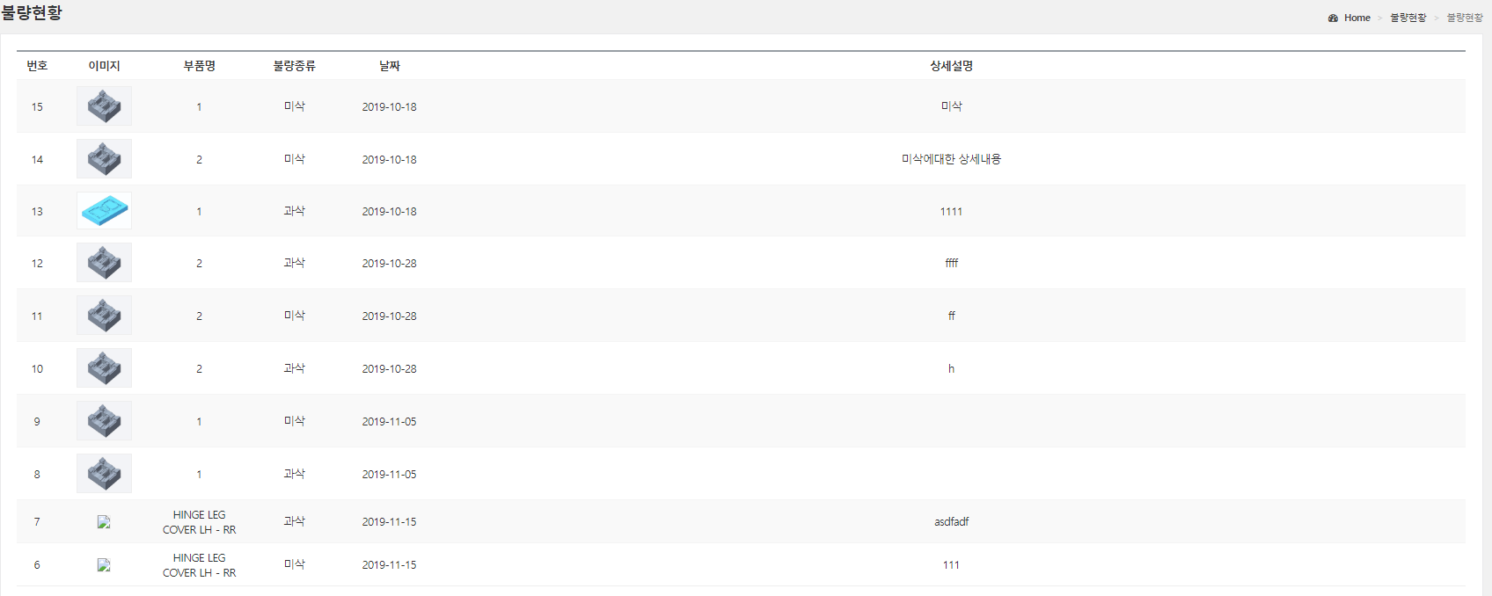The width and height of the screenshot is (1492, 596).
Task: Open the middle 불량현황 breadcrumb link
Action: click(x=1408, y=18)
